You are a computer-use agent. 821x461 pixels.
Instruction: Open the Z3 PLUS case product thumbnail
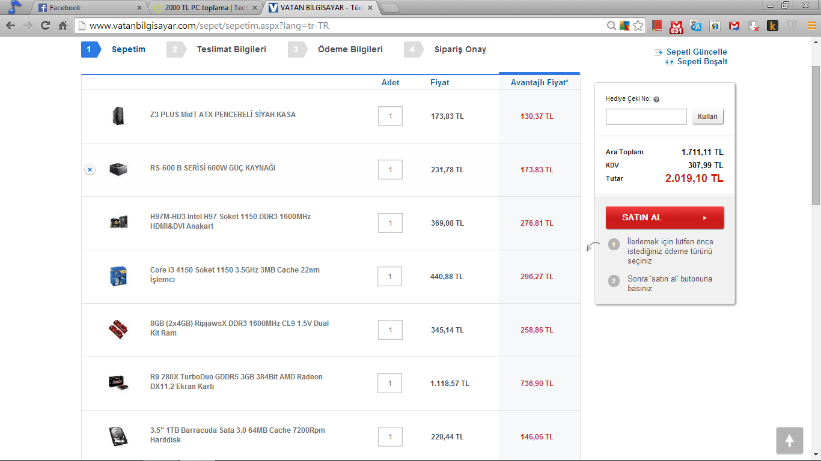(118, 116)
